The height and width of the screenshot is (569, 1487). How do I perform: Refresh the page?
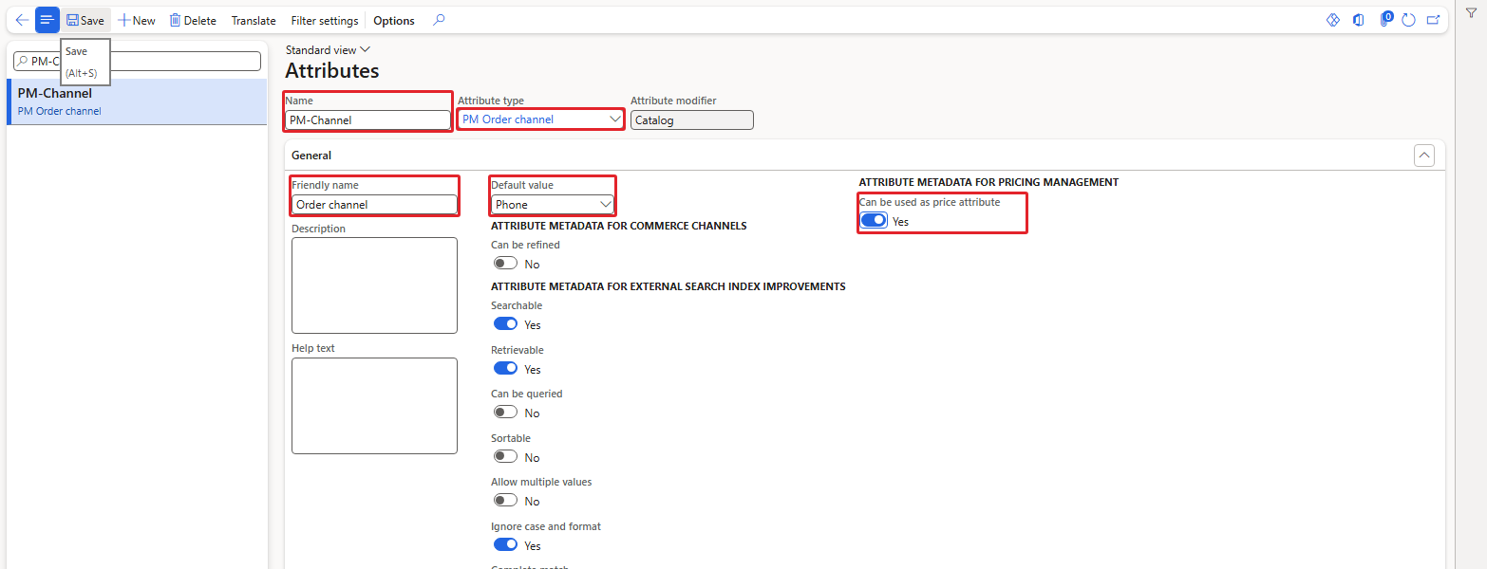point(1409,20)
